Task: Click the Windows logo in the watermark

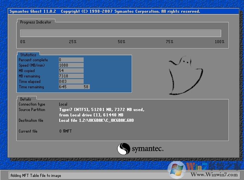Action: 177,169
